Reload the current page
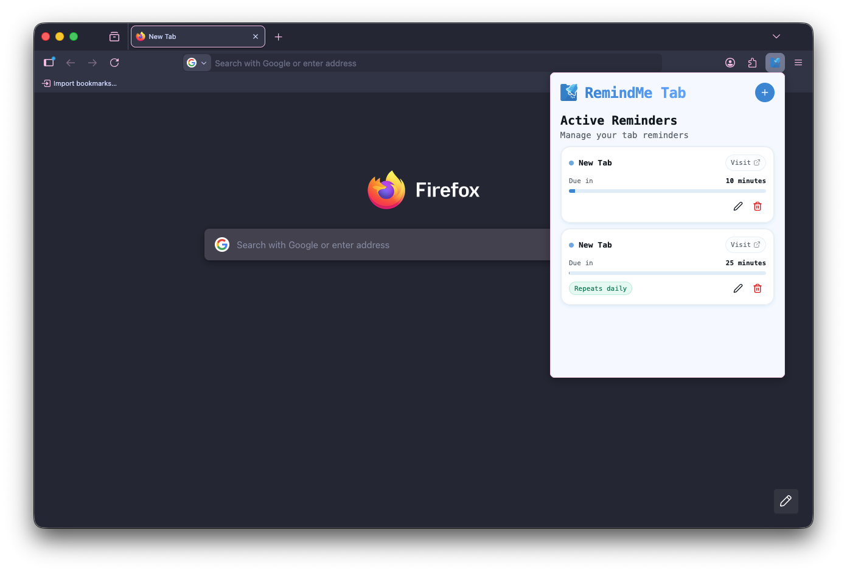847x573 pixels. 114,62
